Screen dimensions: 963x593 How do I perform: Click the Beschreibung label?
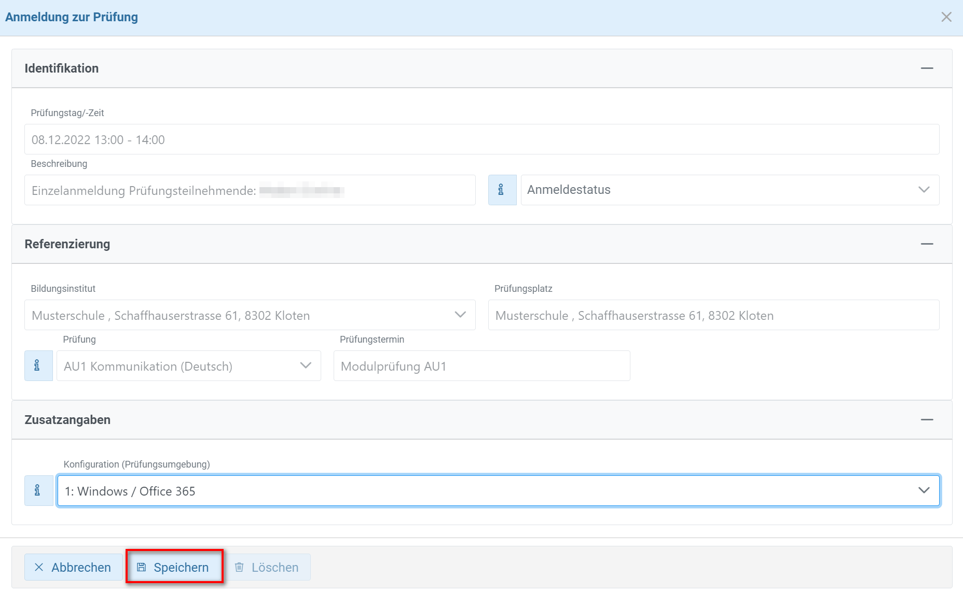59,164
